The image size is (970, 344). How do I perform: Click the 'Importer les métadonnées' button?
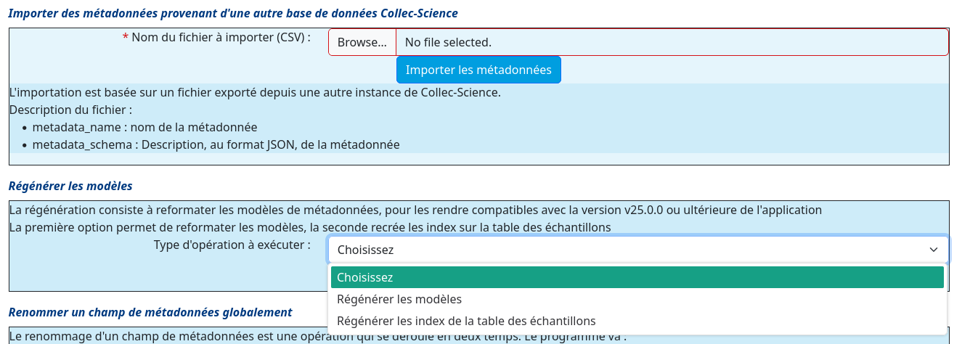pyautogui.click(x=478, y=70)
